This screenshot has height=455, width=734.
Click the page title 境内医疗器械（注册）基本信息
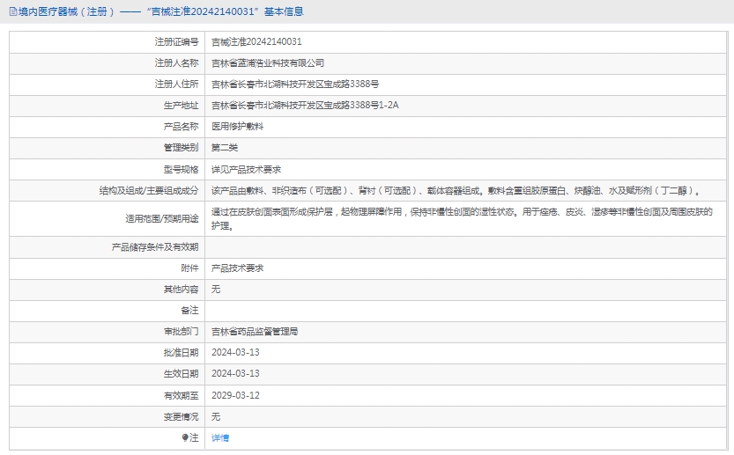(x=160, y=11)
